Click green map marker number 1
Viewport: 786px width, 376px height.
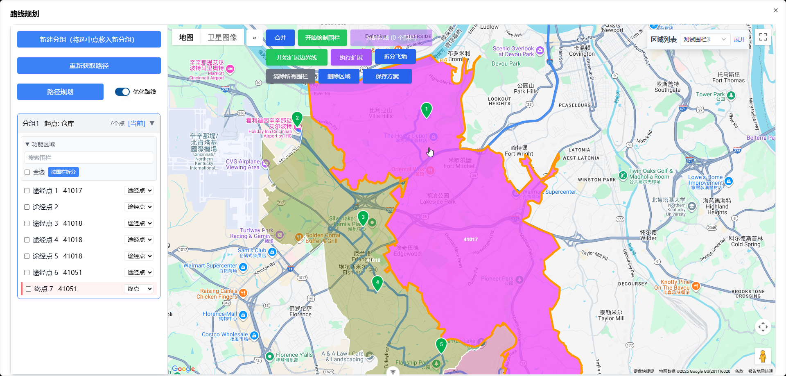(426, 109)
